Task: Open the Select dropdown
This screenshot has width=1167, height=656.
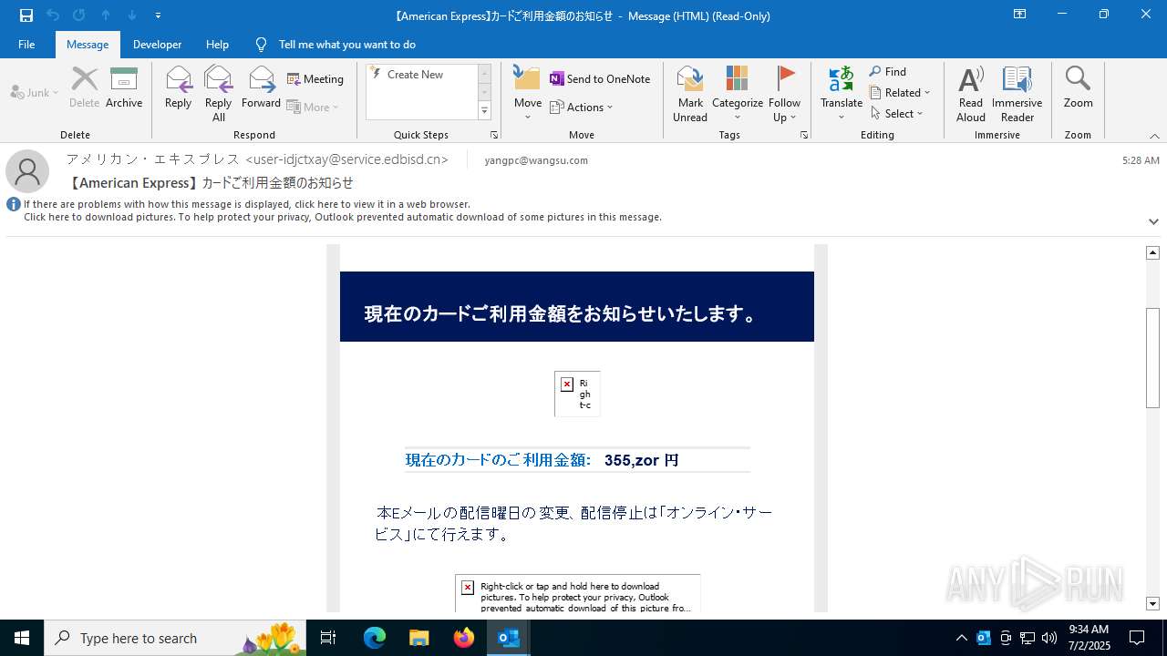Action: pyautogui.click(x=897, y=114)
